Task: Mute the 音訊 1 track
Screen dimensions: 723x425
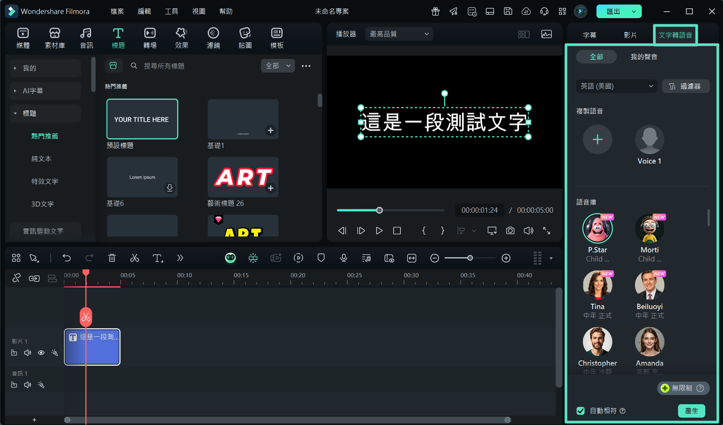Action: (x=28, y=385)
